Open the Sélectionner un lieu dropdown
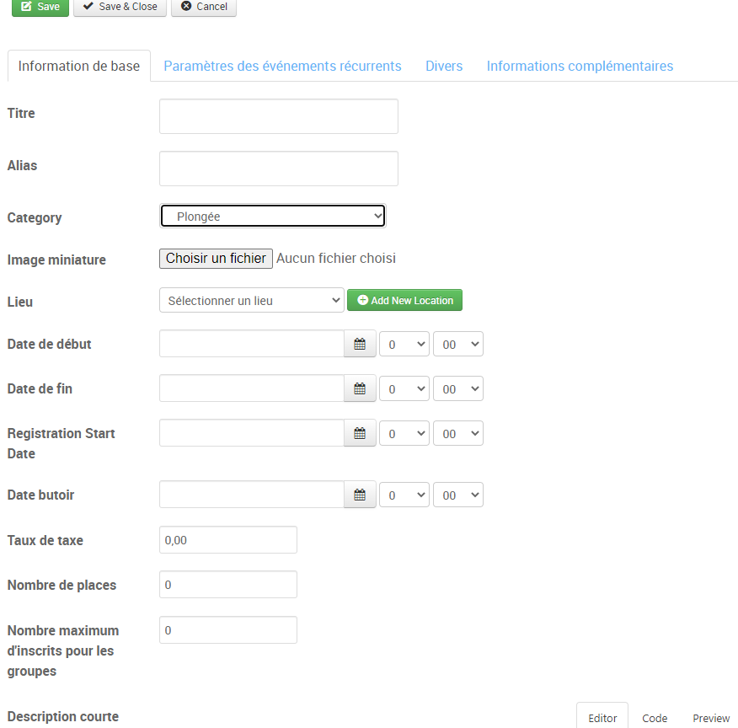Image resolution: width=738 pixels, height=728 pixels. tap(251, 300)
